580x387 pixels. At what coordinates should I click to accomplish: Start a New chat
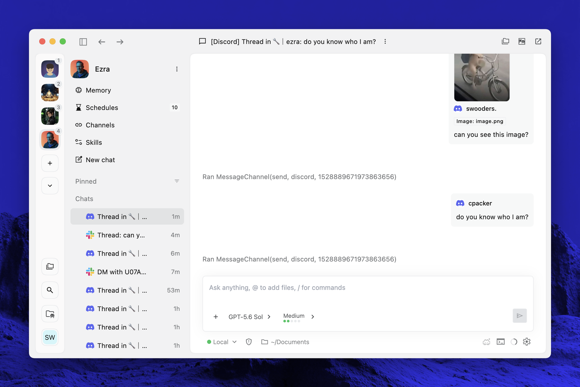click(x=127, y=160)
